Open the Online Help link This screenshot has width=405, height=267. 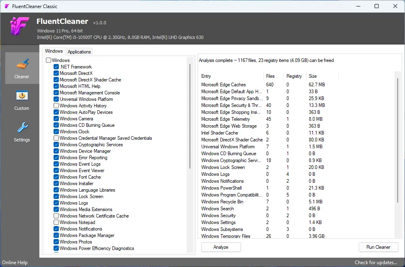[x=15, y=263]
